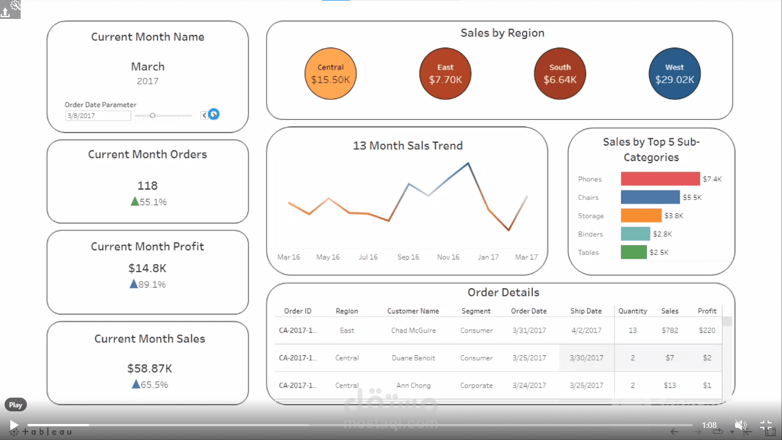Viewport: 782px width, 440px height.
Task: Select customer Ann Chong in the table
Action: click(x=413, y=386)
